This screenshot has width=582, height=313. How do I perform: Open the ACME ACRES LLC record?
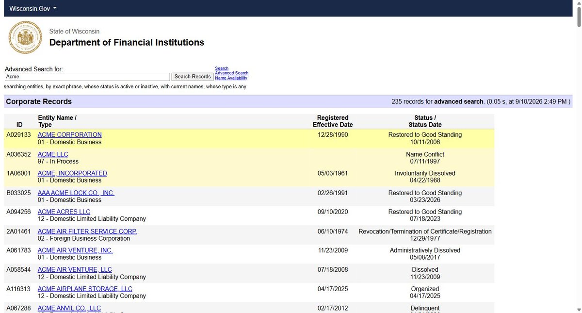(x=64, y=212)
